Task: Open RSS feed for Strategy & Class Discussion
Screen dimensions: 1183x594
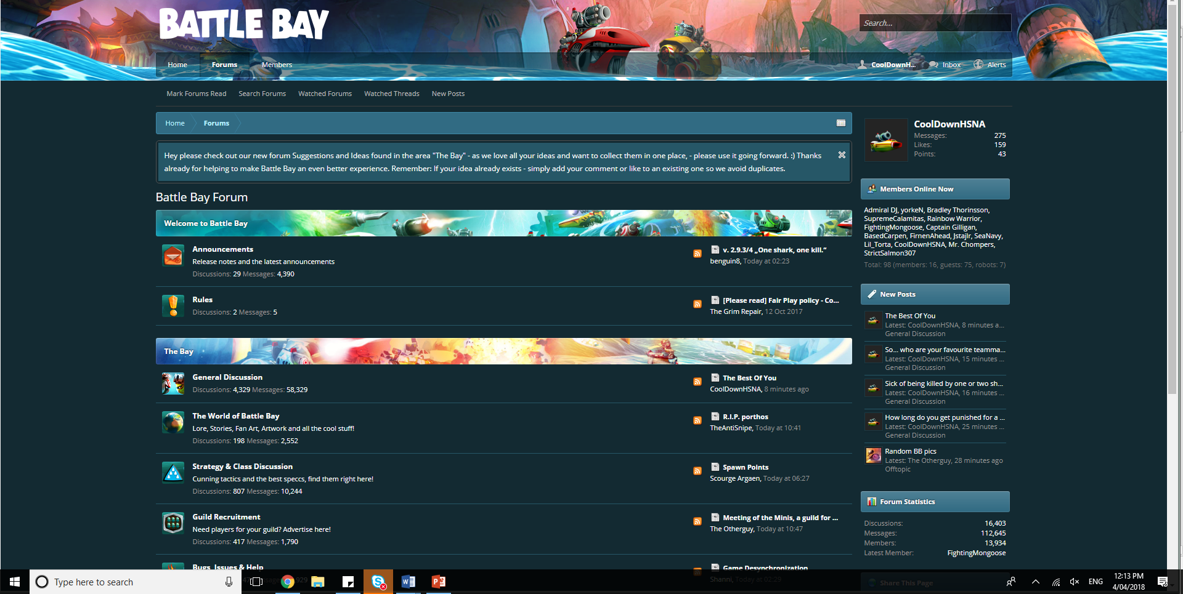Action: tap(697, 471)
